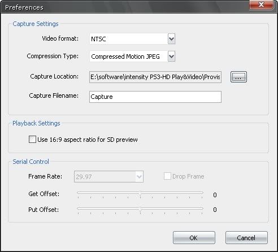Click the Playback Settings group label
The height and width of the screenshot is (252, 278).
coord(36,123)
